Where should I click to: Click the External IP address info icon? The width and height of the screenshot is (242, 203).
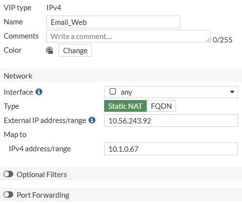92,120
